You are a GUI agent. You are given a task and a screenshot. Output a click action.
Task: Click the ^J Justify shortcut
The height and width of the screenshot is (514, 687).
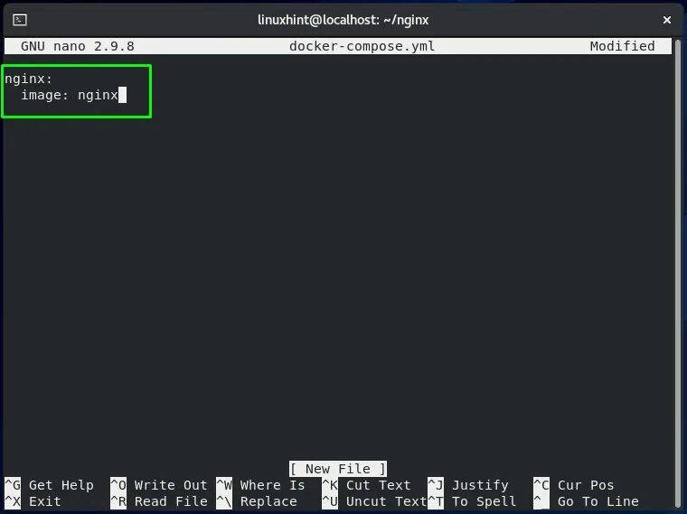click(468, 485)
